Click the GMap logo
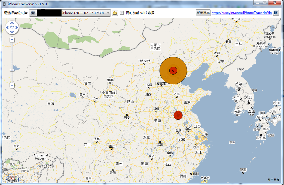Viewport: 284px width, 185px height. (x=13, y=179)
